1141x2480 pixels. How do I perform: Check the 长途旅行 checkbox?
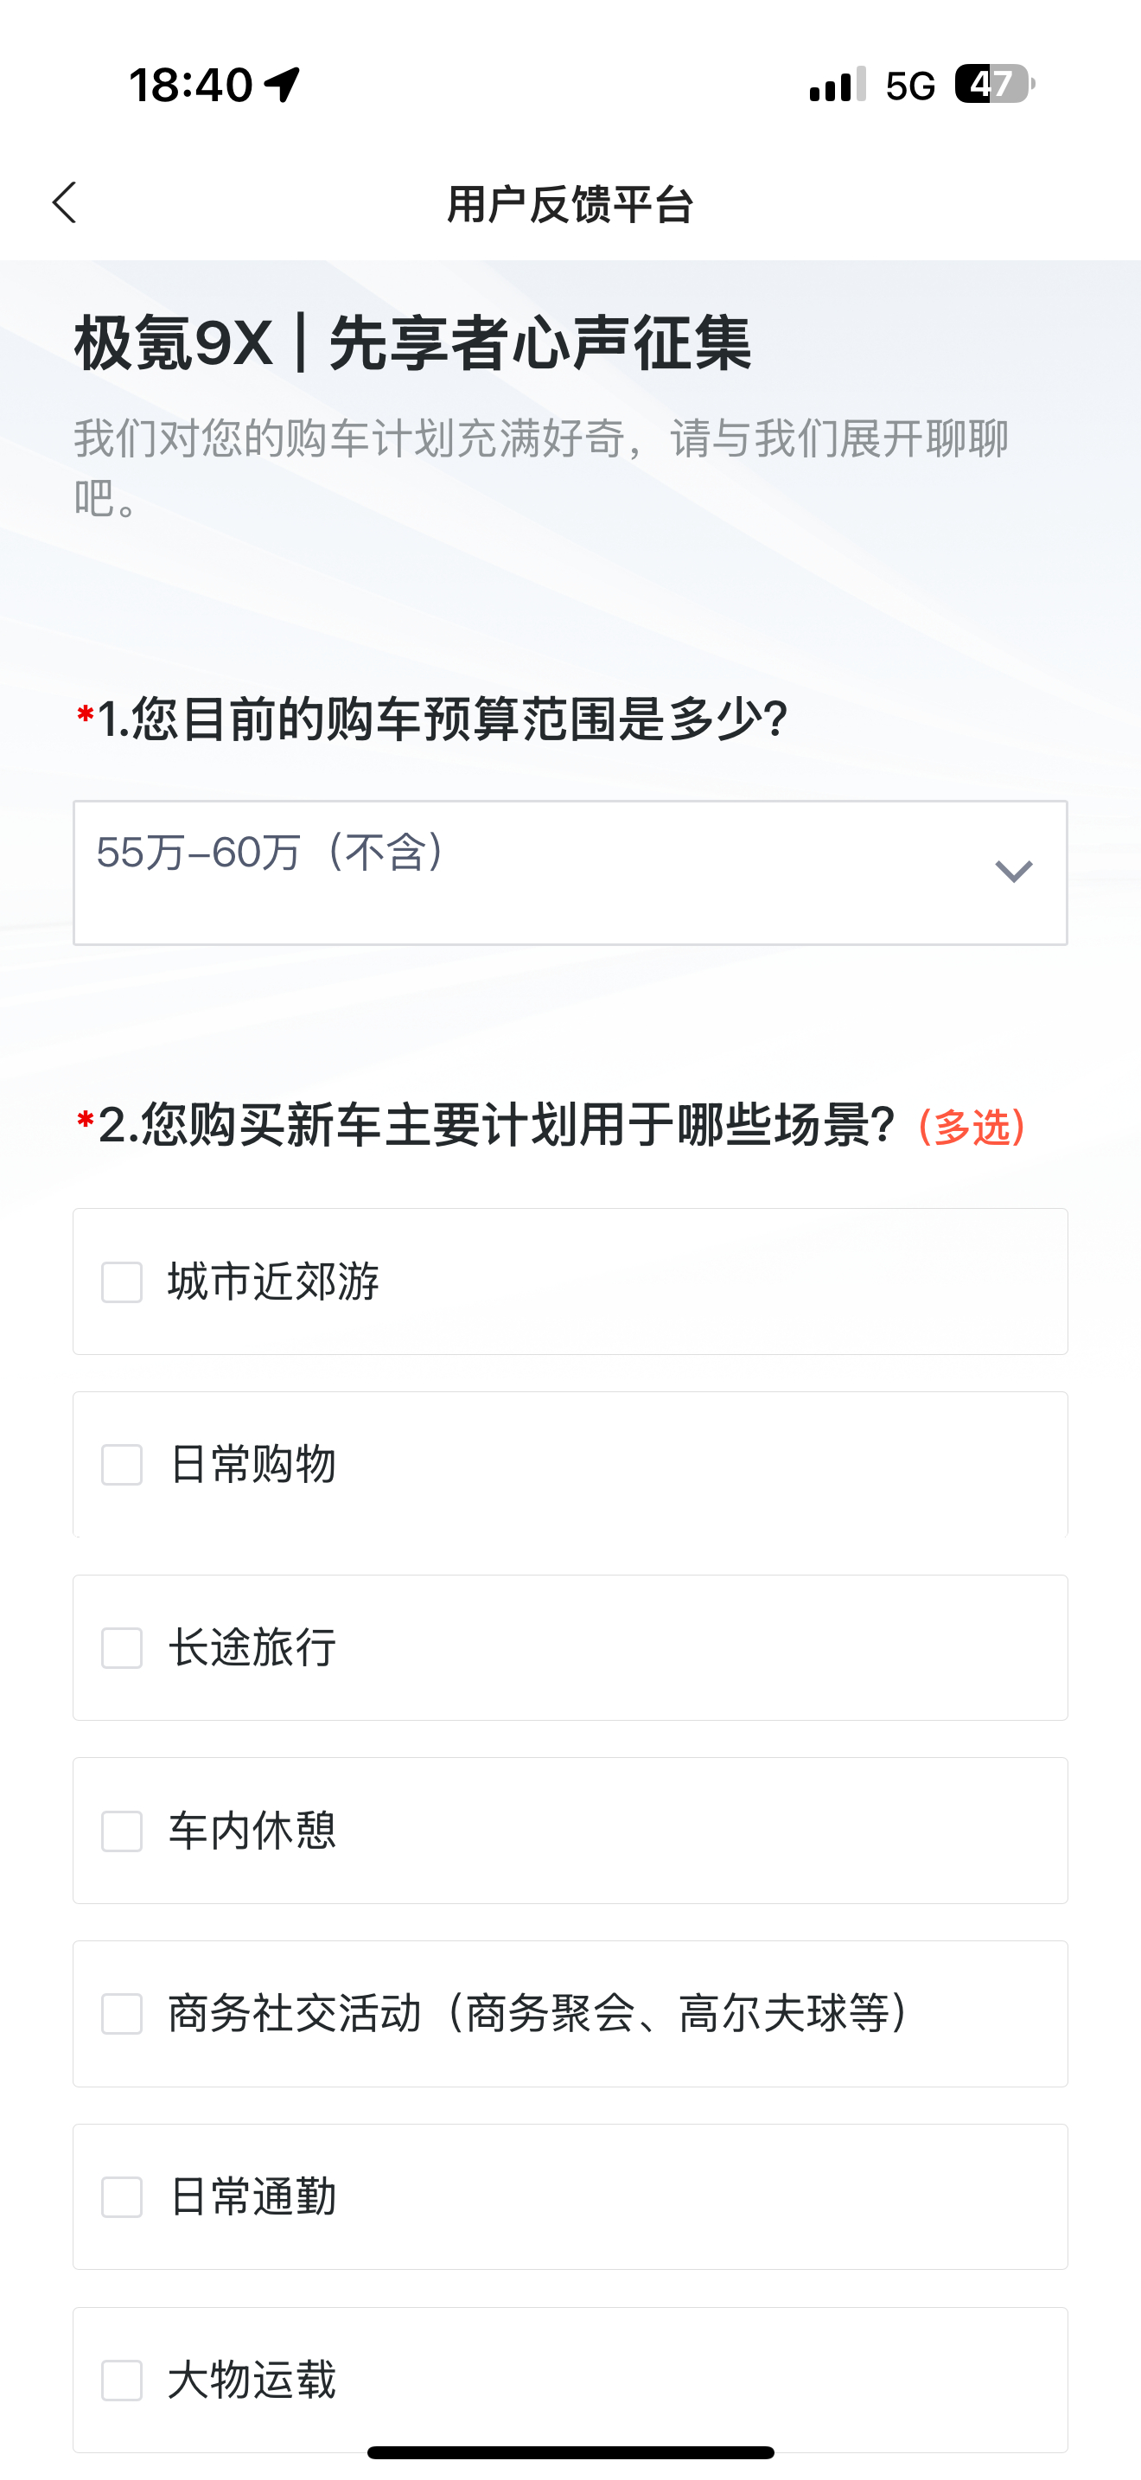pos(122,1648)
